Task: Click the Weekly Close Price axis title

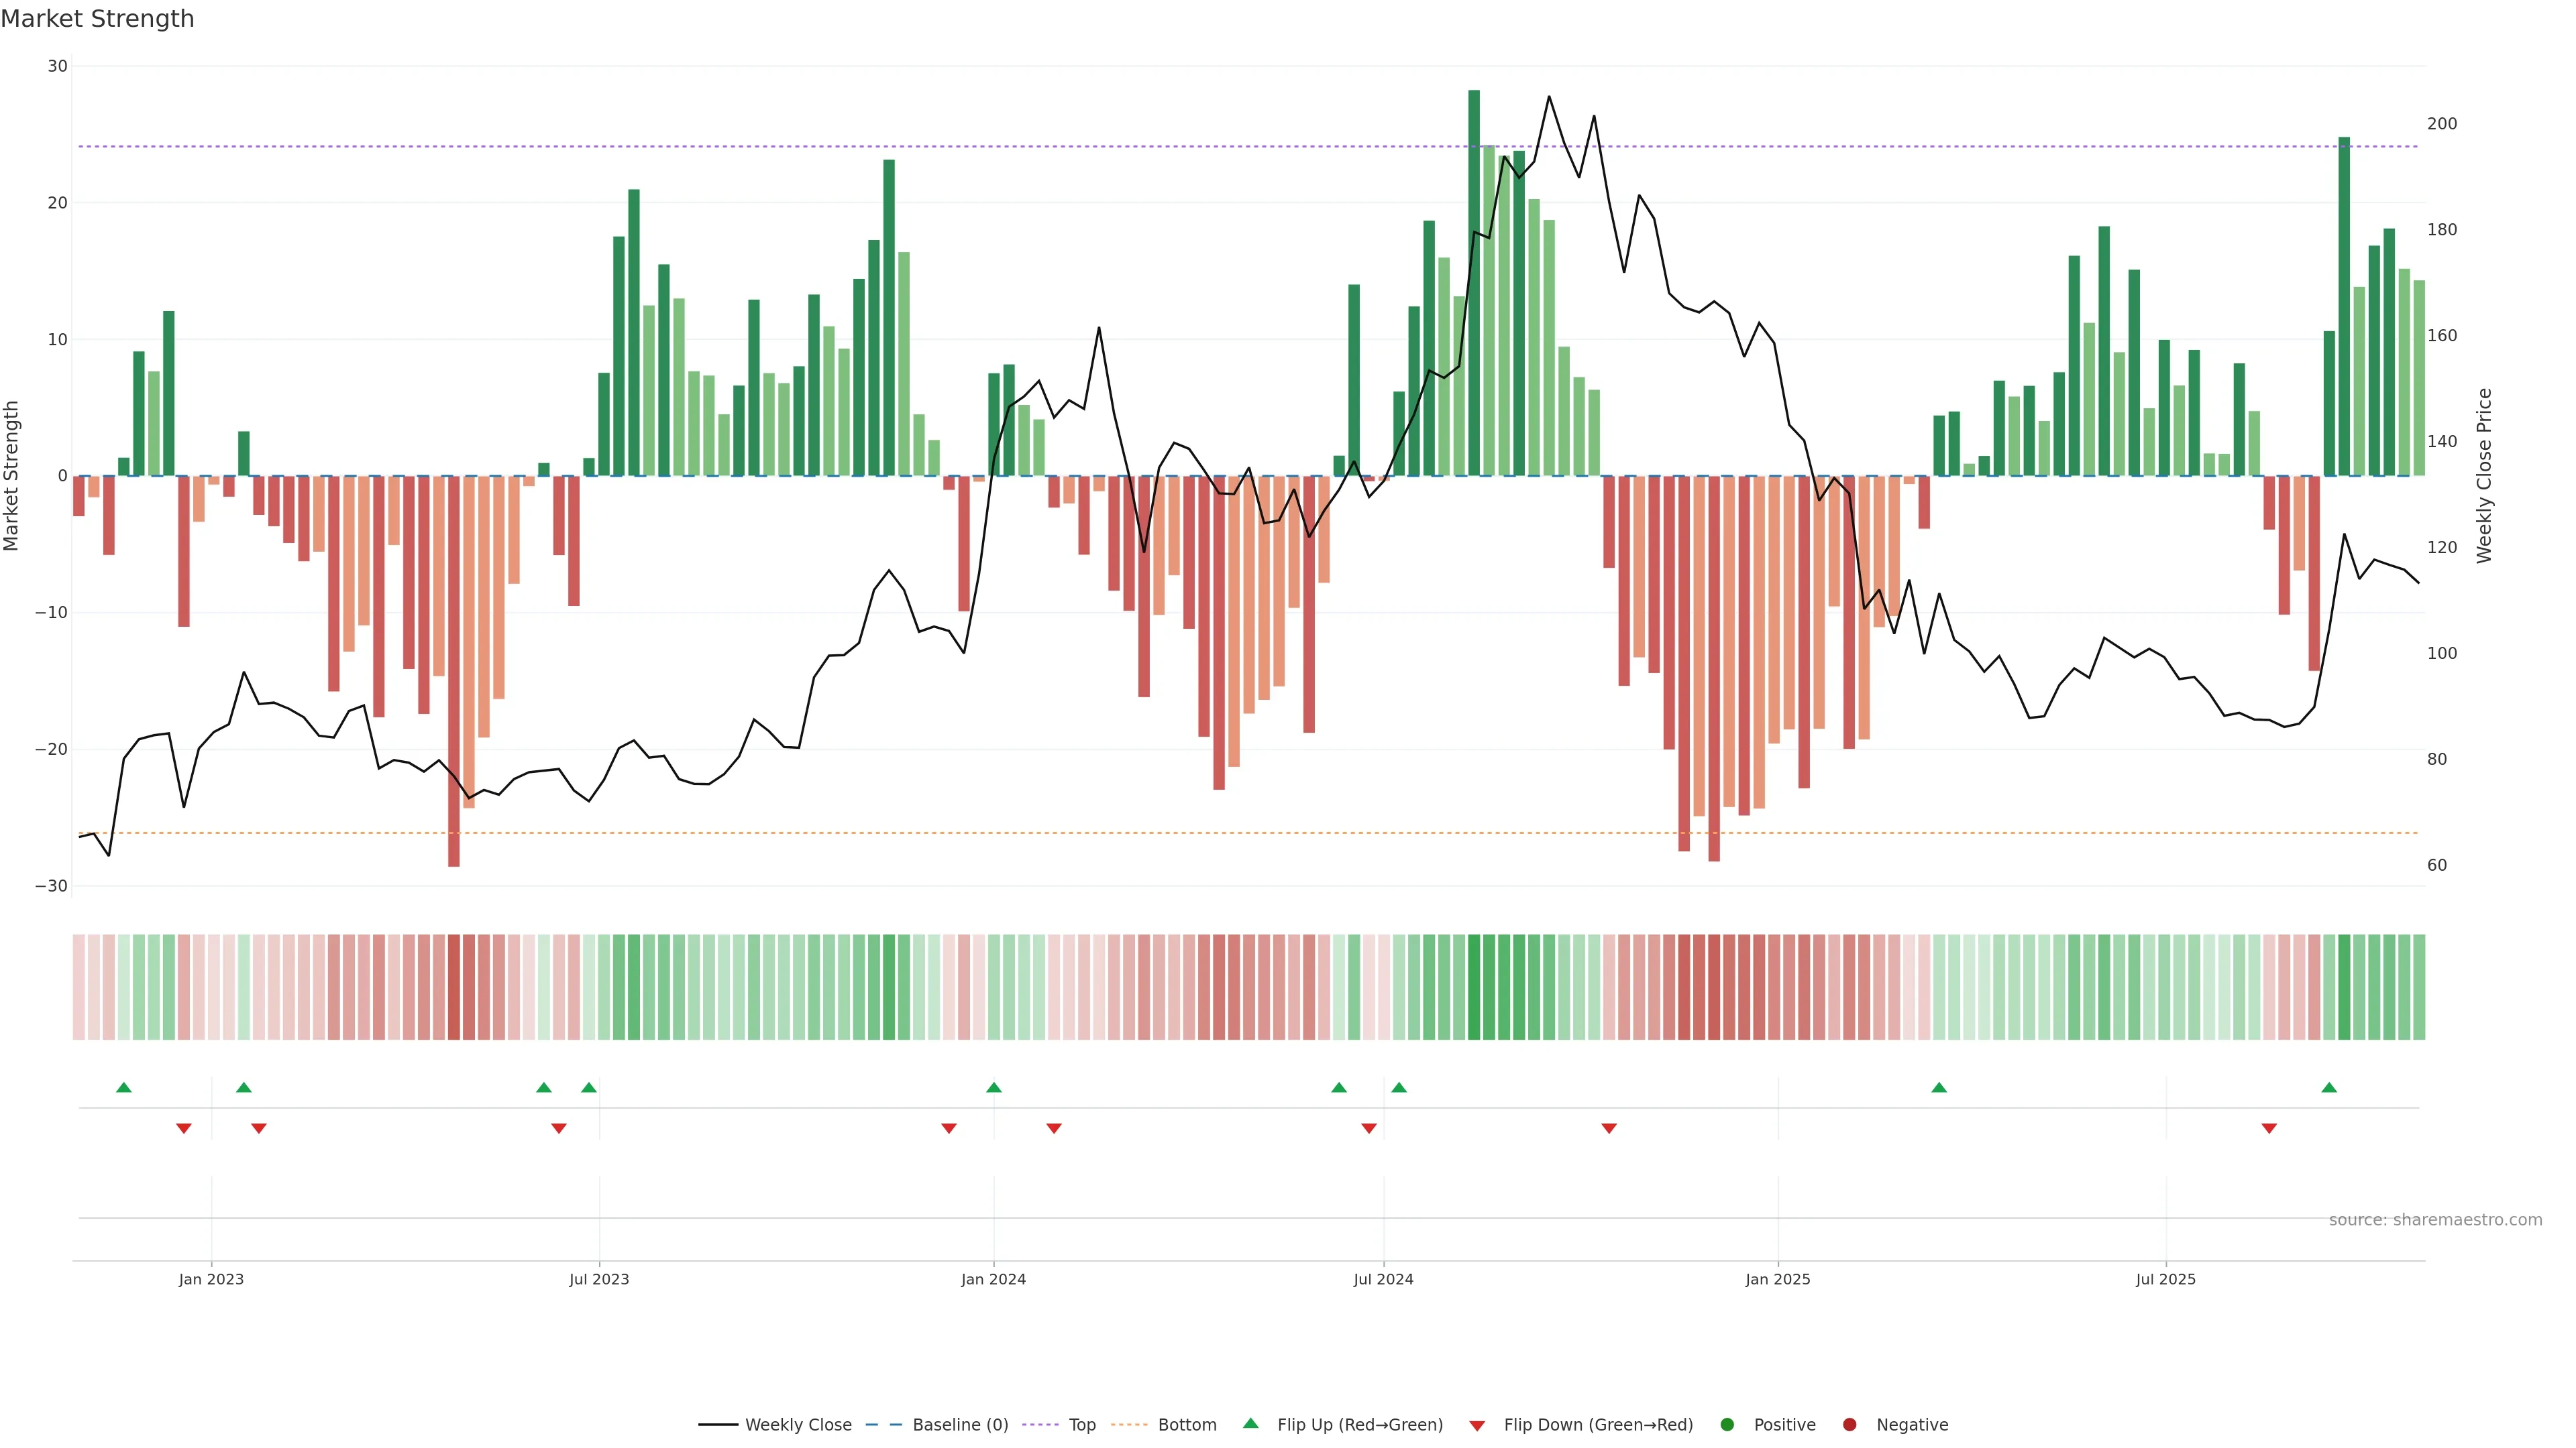Action: pyautogui.click(x=2484, y=476)
